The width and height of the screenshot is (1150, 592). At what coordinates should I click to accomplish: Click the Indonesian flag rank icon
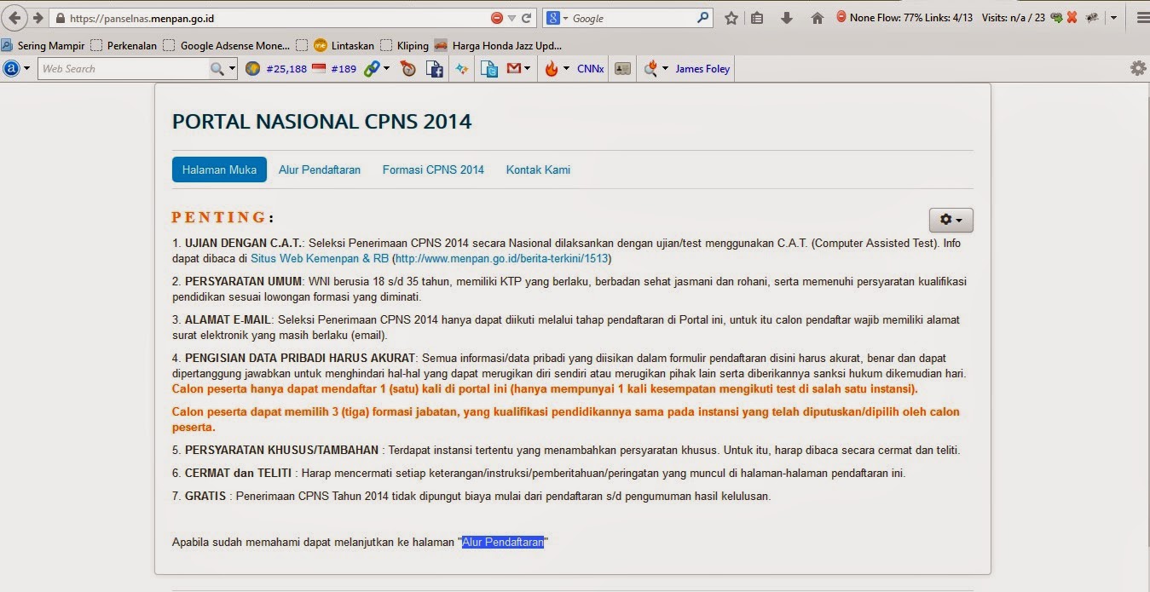[x=319, y=69]
